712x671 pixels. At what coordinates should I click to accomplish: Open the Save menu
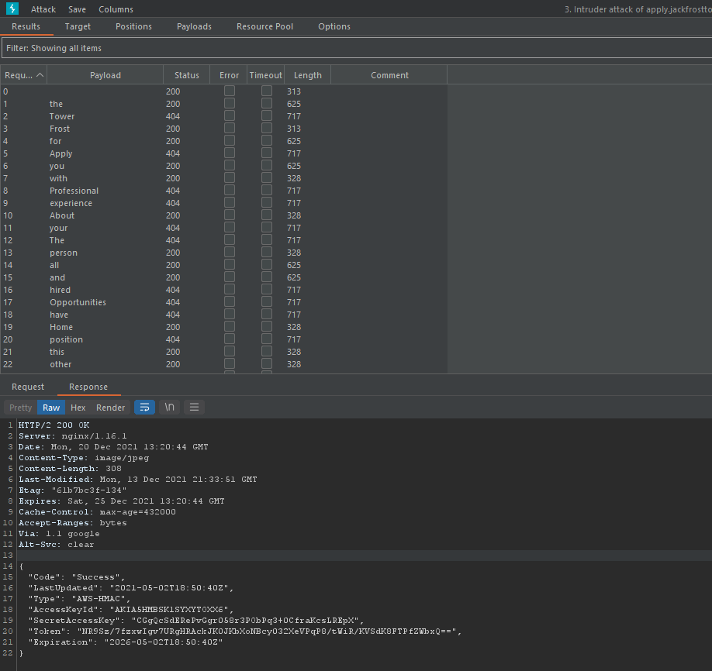77,9
